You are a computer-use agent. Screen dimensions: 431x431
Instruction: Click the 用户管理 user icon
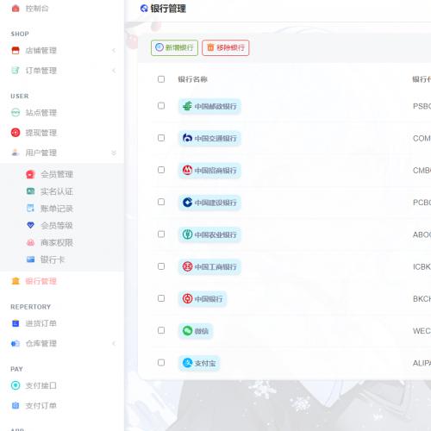tap(16, 153)
